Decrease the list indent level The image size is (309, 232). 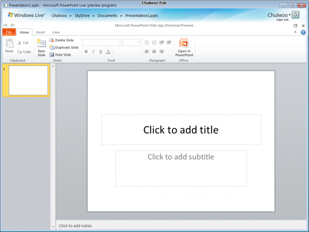161,42
